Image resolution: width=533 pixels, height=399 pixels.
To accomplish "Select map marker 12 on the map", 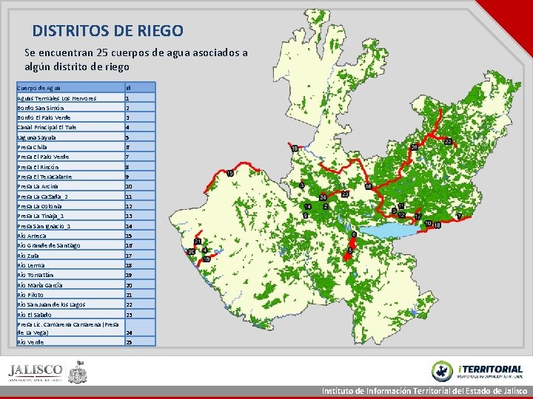I will tap(402, 215).
